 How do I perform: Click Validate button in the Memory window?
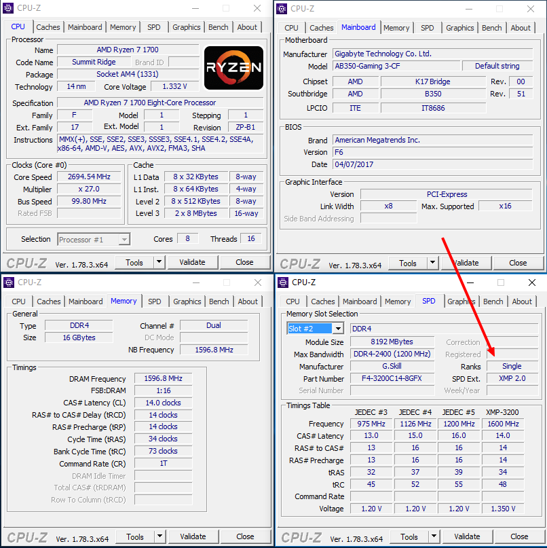coord(193,536)
